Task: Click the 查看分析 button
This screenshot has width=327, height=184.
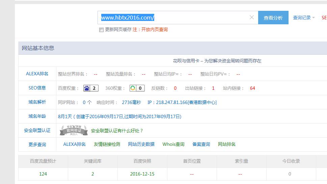Action: [273, 18]
